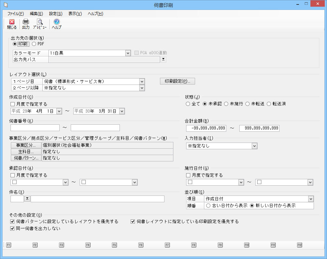This screenshot has width=327, height=259.
Task: Click the small arrow button beside 出力先パス
Action: coord(163,59)
